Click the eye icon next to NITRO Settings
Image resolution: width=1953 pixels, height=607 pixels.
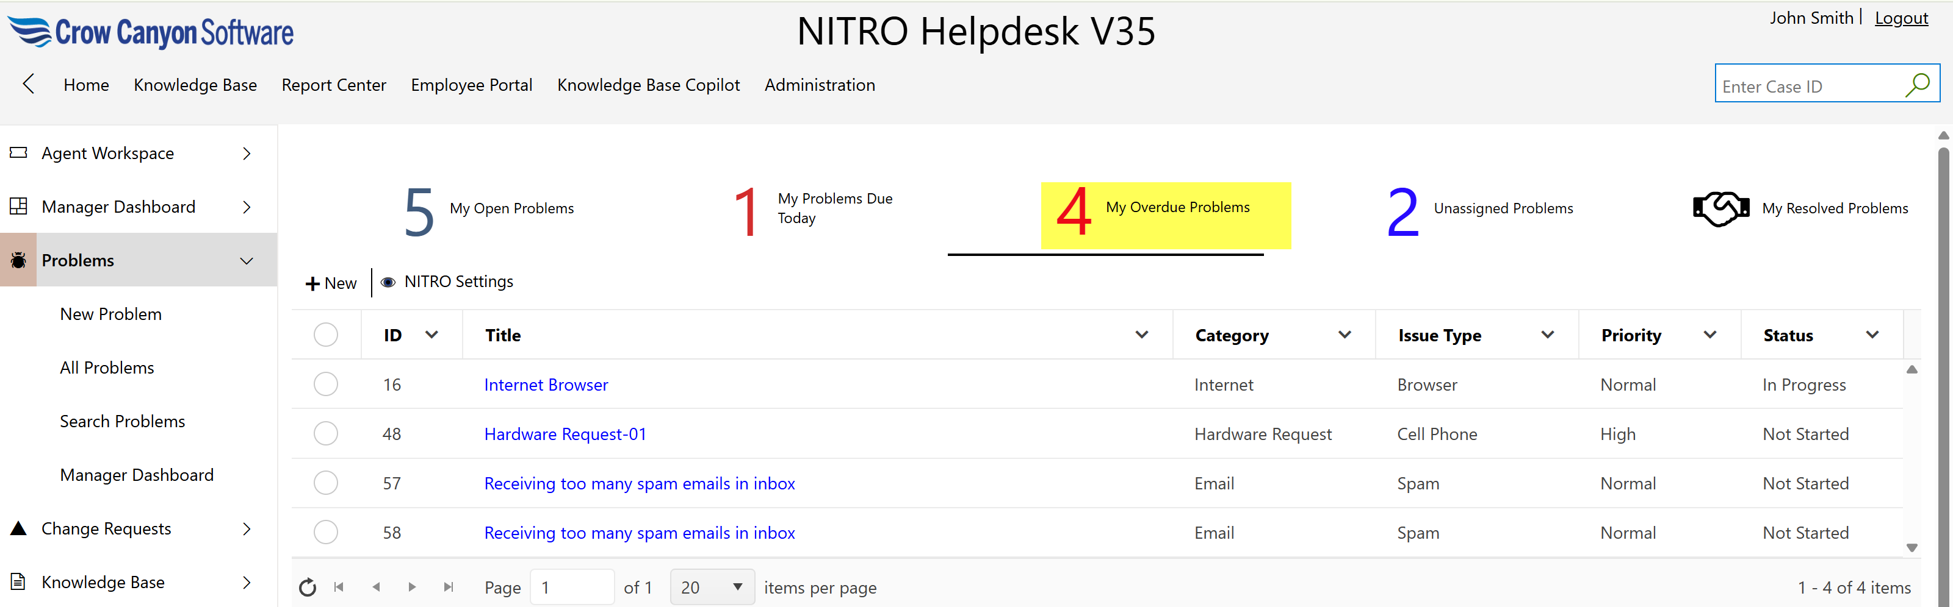click(388, 282)
